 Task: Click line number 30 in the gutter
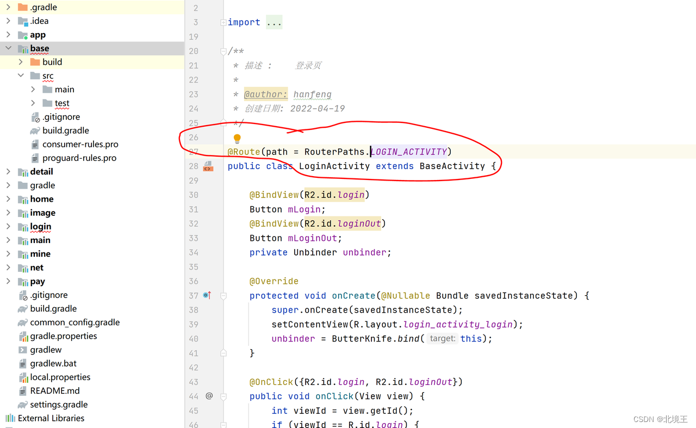pyautogui.click(x=194, y=195)
